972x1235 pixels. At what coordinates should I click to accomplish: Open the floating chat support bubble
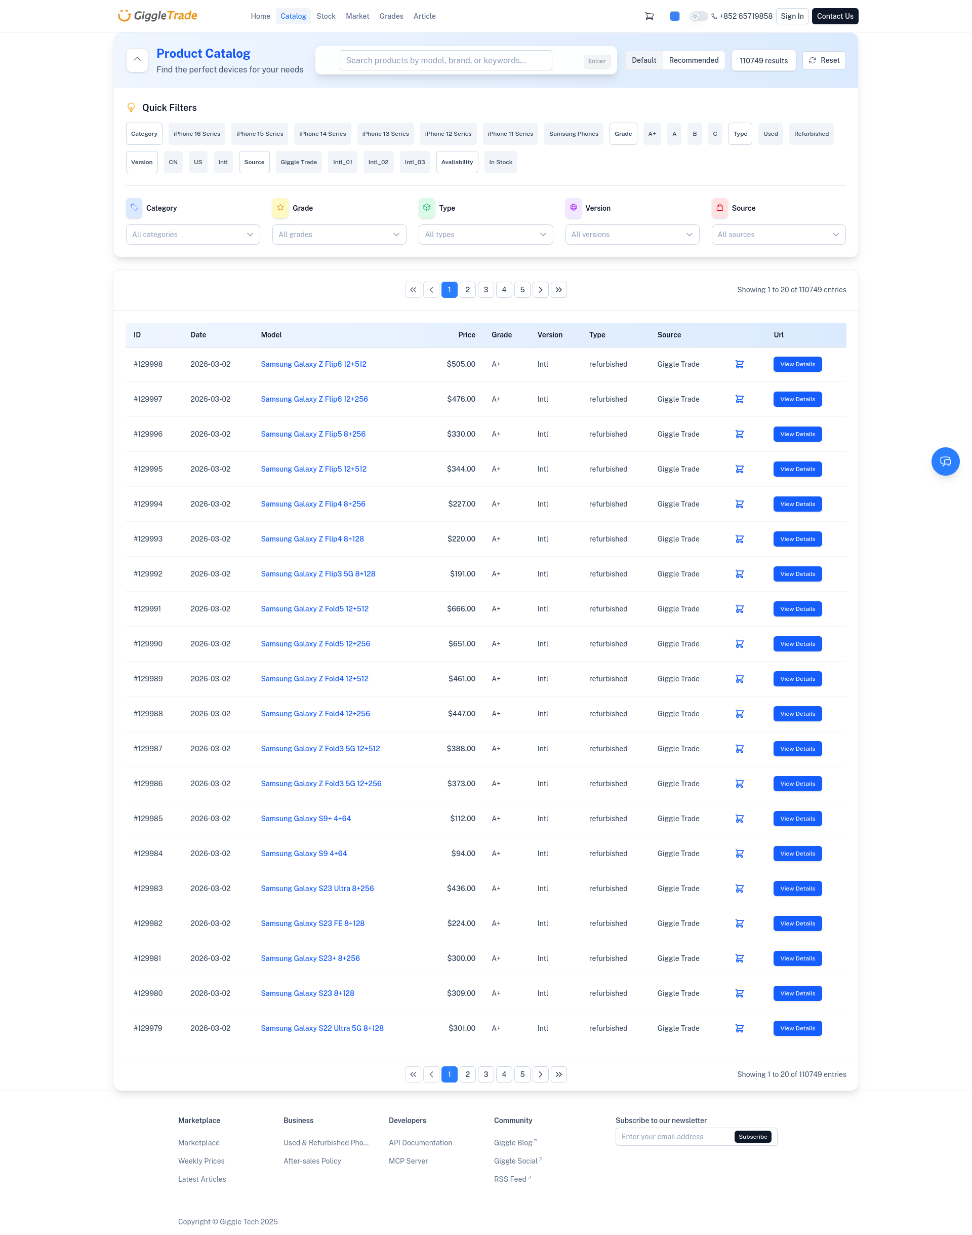coord(945,461)
